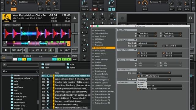This screenshot has width=196, height=110.
Task: Click the loop recorder record button
Action: coord(95,9)
